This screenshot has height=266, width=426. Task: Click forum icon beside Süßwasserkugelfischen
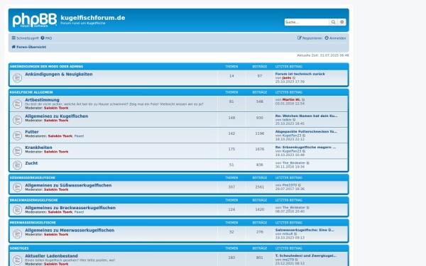point(17,187)
